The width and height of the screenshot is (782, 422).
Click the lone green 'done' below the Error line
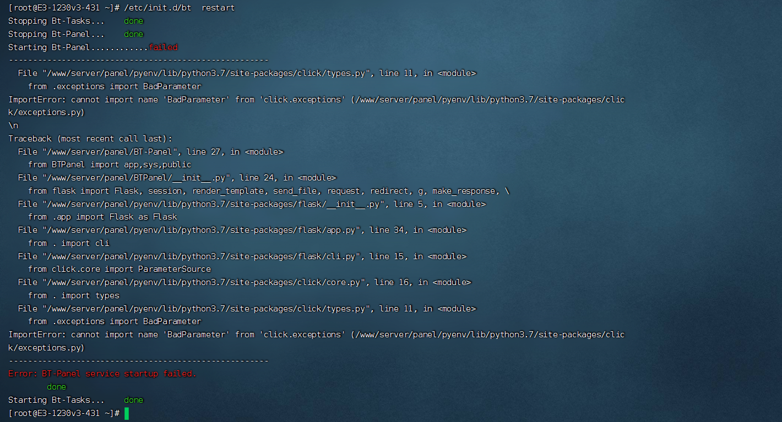(x=56, y=387)
